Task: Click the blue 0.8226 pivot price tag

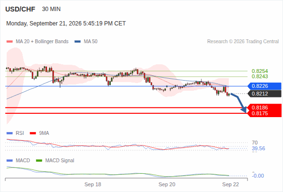Action: pyautogui.click(x=264, y=86)
